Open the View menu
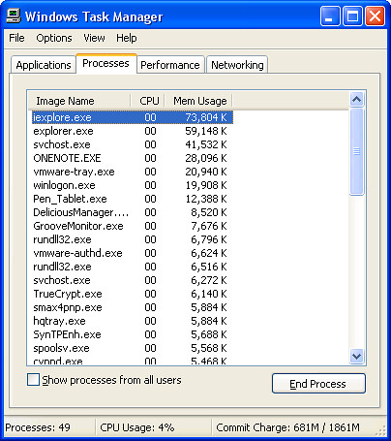The width and height of the screenshot is (391, 441). tap(94, 38)
